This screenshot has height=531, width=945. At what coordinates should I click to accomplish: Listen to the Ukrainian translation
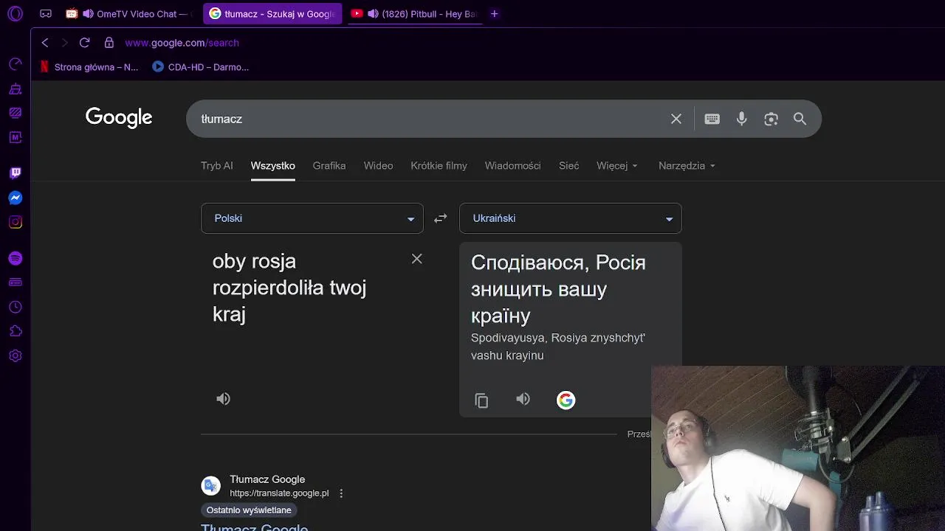pos(523,399)
